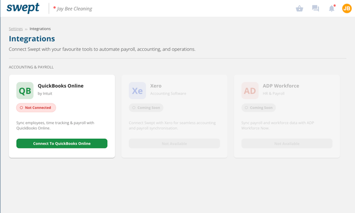Click the QB QuickBooks logo tile

[x=25, y=91]
